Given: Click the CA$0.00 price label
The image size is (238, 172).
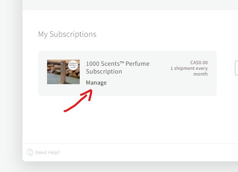Looking at the screenshot, I should click(x=199, y=63).
